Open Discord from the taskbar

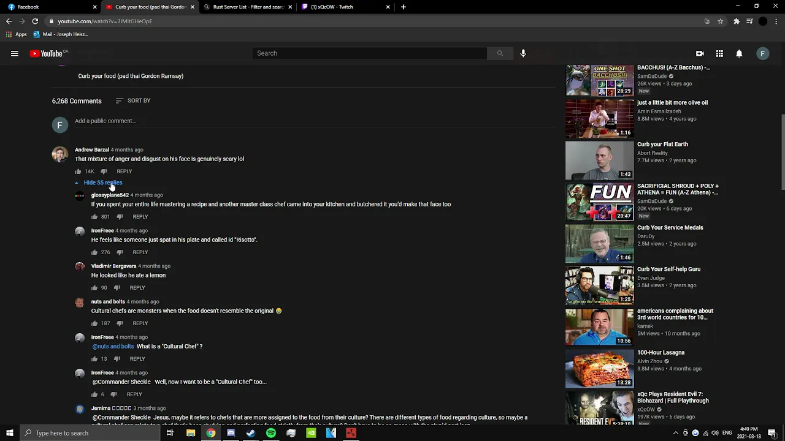click(x=231, y=433)
